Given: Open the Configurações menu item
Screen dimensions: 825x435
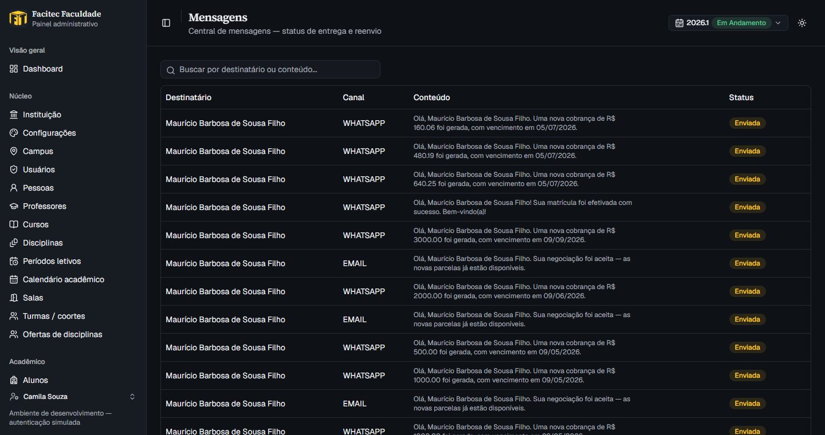Looking at the screenshot, I should (73, 133).
